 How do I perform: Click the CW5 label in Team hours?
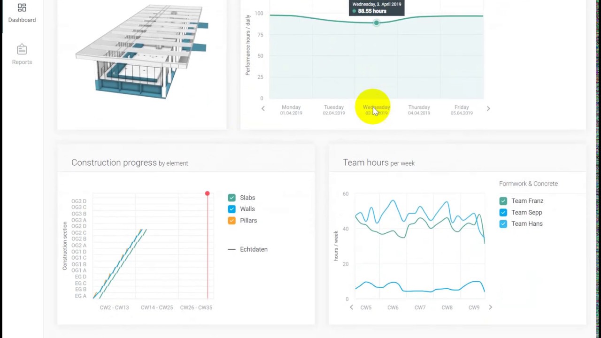pyautogui.click(x=366, y=307)
